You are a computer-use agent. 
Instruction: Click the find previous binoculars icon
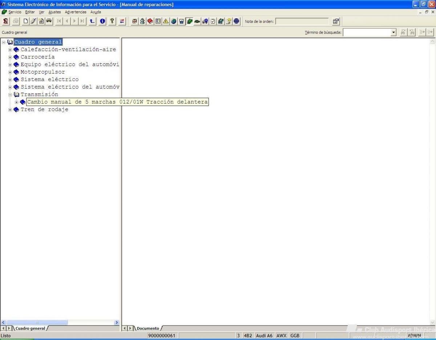click(x=412, y=32)
